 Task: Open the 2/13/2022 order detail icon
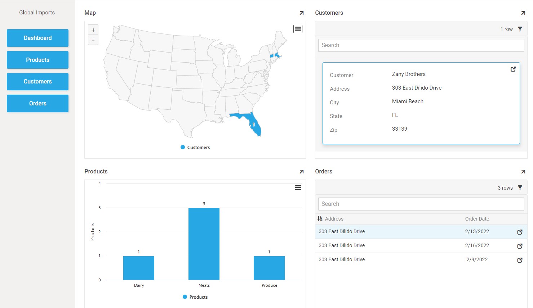coord(520,232)
